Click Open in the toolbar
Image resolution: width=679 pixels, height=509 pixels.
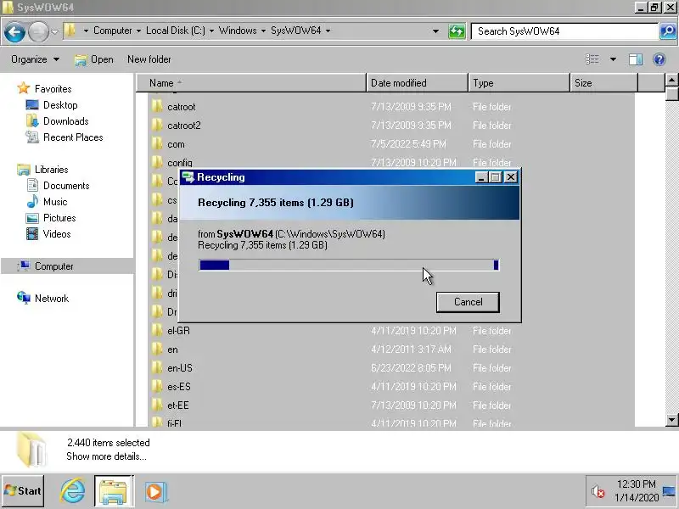pyautogui.click(x=94, y=59)
